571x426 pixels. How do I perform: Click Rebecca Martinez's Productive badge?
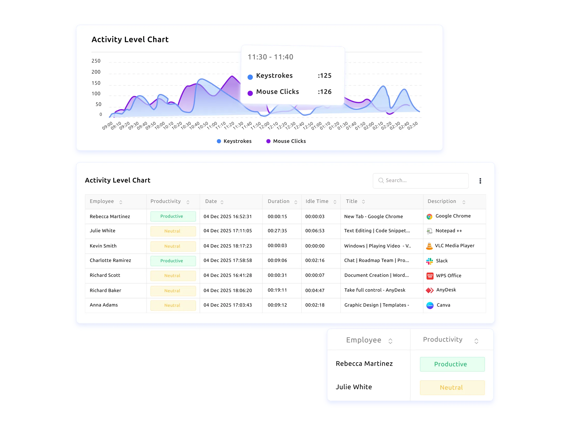tap(173, 216)
